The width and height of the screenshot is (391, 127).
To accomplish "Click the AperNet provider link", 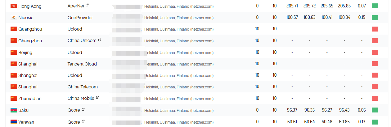I will (76, 6).
